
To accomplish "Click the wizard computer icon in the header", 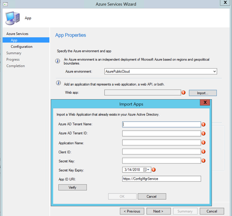I will 12,18.
